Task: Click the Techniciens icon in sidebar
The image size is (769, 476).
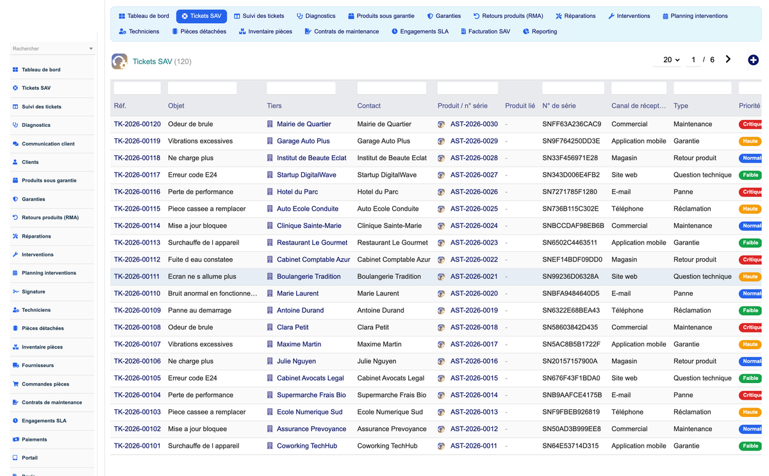Action: [15, 310]
